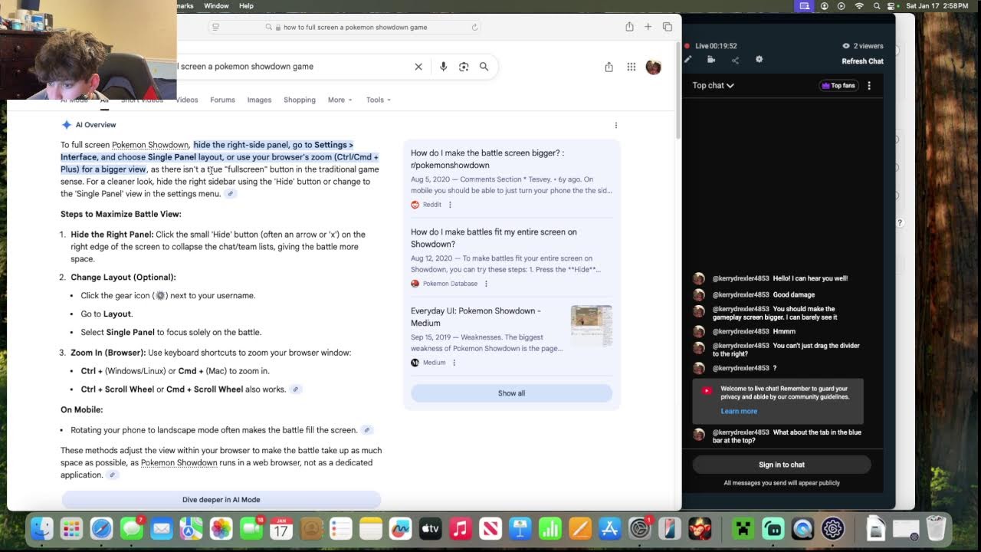Open stream settings gear icon
981x552 pixels.
click(x=760, y=60)
